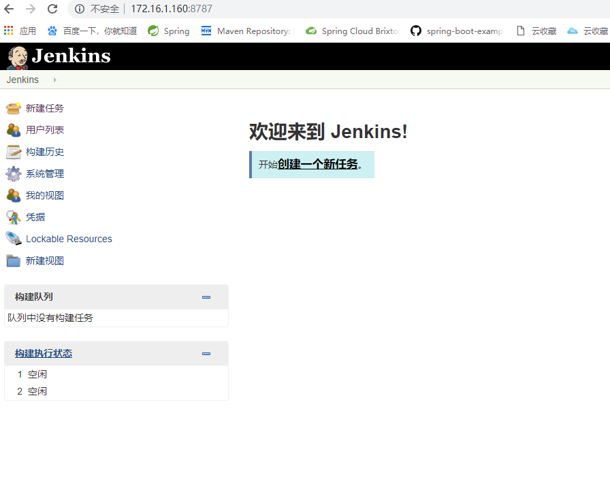Viewport: 610px width, 498px height.
Task: Click the people icon beside 我的视图
Action: tap(13, 195)
